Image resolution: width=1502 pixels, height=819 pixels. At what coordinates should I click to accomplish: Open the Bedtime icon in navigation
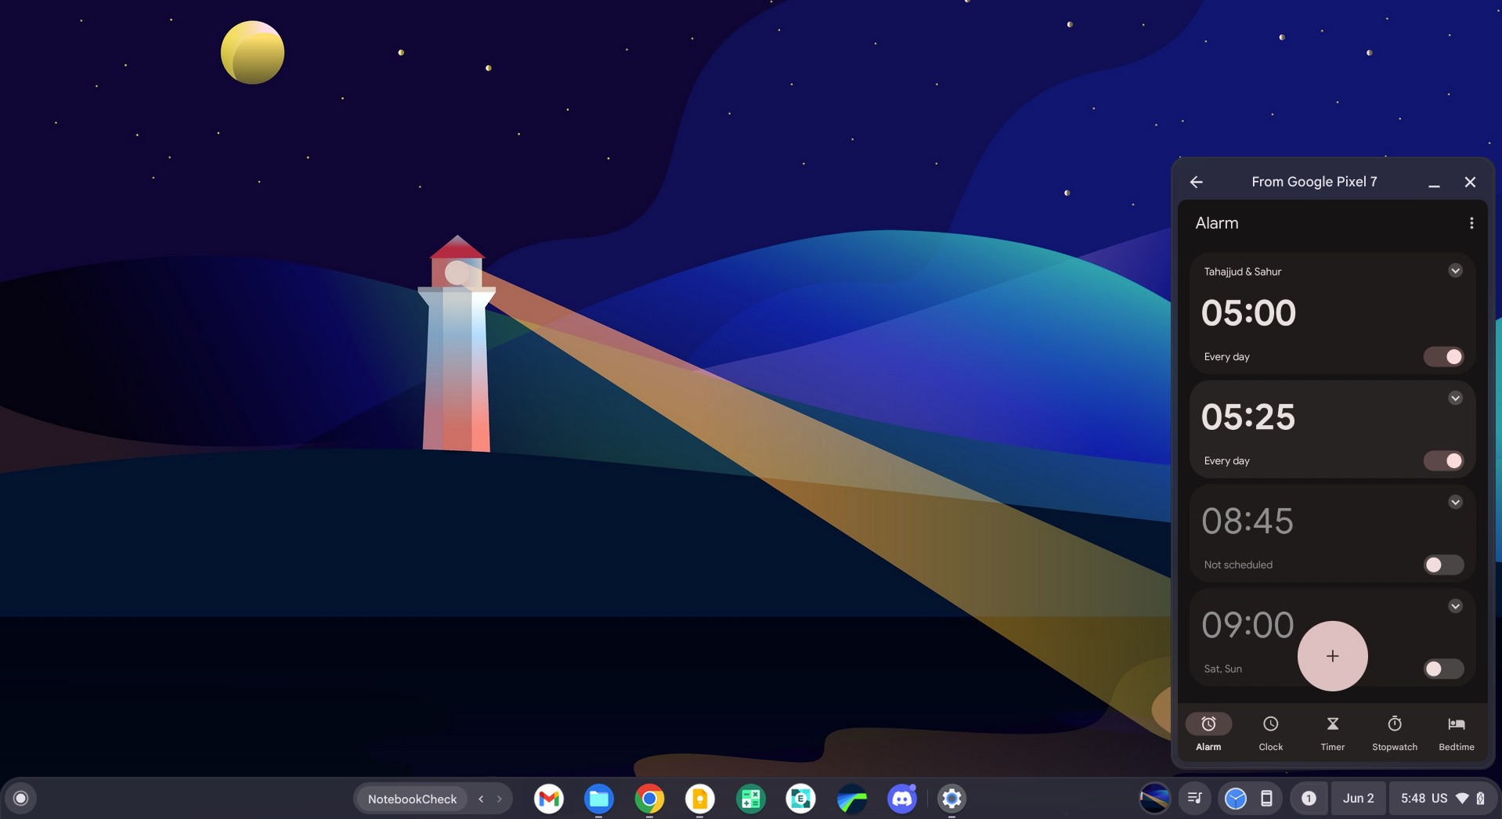coord(1456,732)
